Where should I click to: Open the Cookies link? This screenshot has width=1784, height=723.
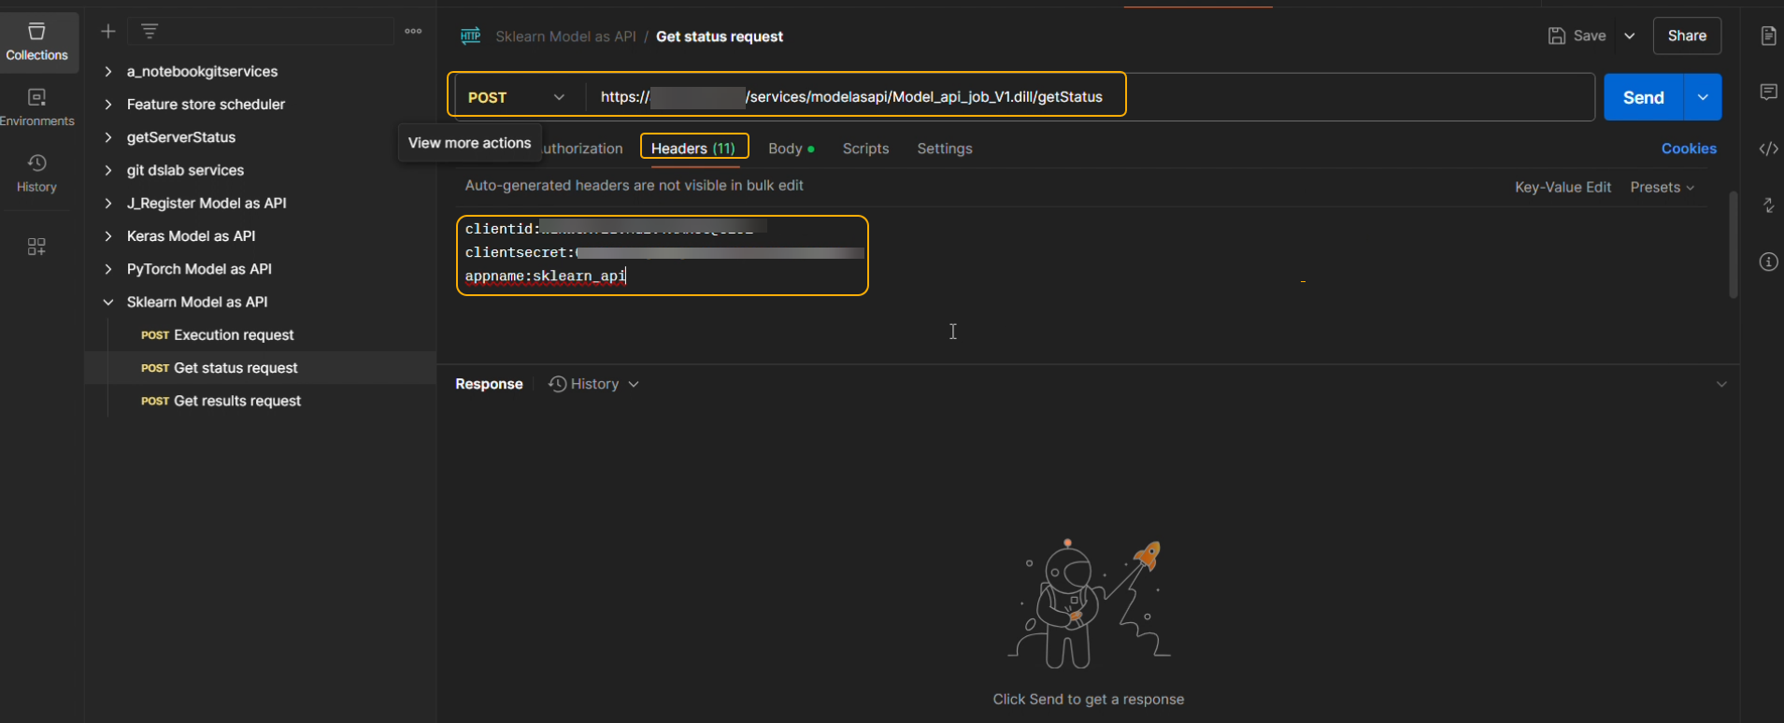pyautogui.click(x=1688, y=149)
